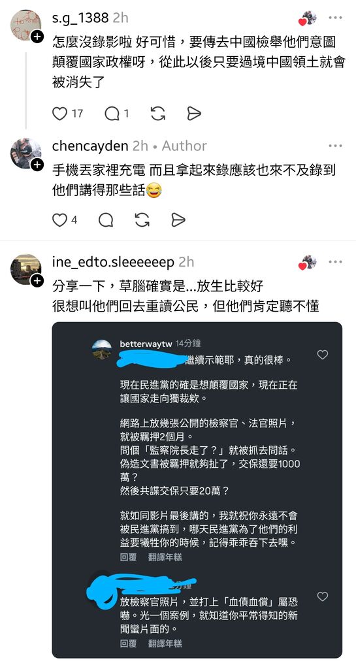Image resolution: width=356 pixels, height=669 pixels.
Task: Open more options for s.g_1388's comment
Action: point(335,18)
